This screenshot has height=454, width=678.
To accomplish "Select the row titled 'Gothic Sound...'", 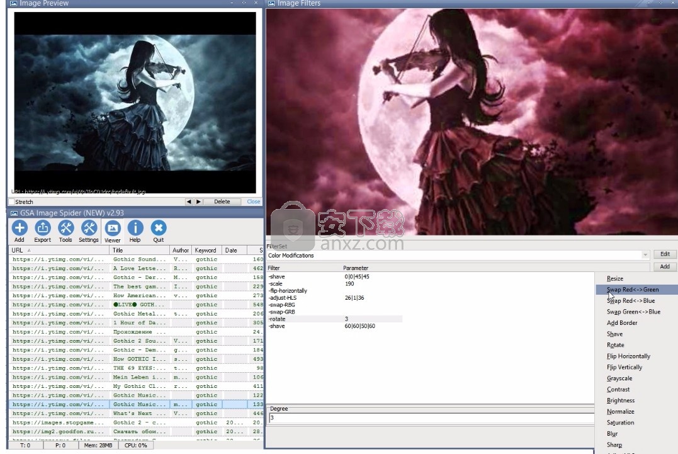I will tap(136, 259).
